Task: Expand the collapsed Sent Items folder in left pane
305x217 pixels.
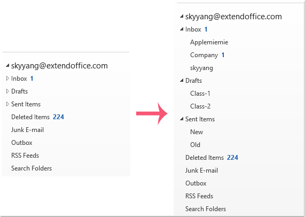Action: [7, 104]
